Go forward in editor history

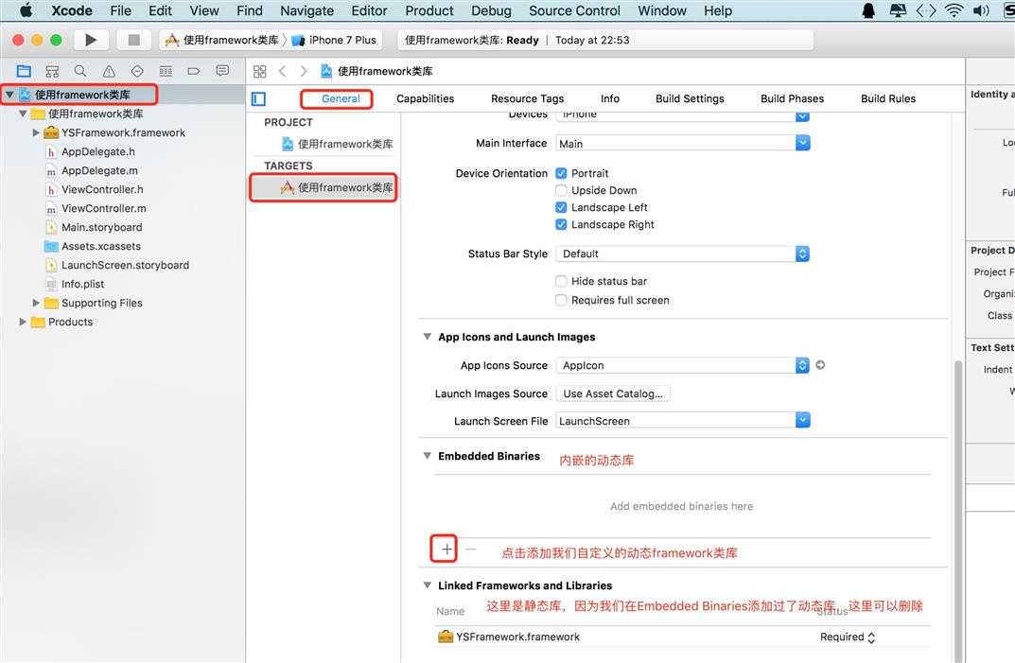point(304,71)
